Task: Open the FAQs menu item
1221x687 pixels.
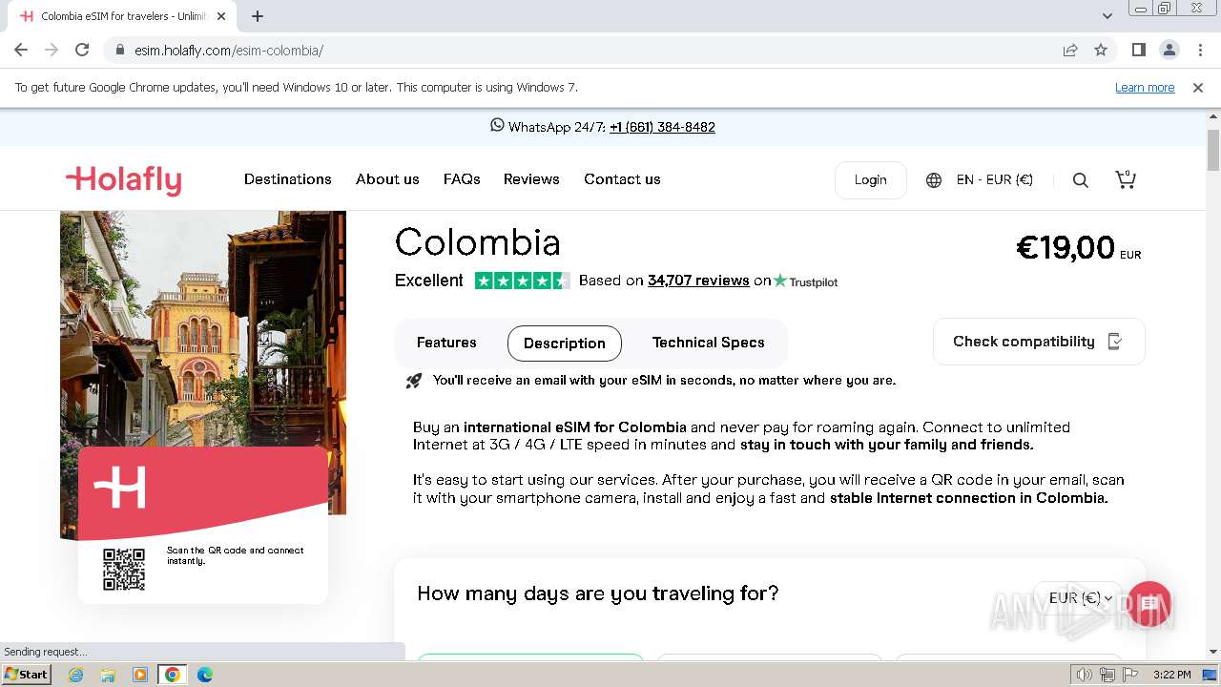Action: coord(462,179)
